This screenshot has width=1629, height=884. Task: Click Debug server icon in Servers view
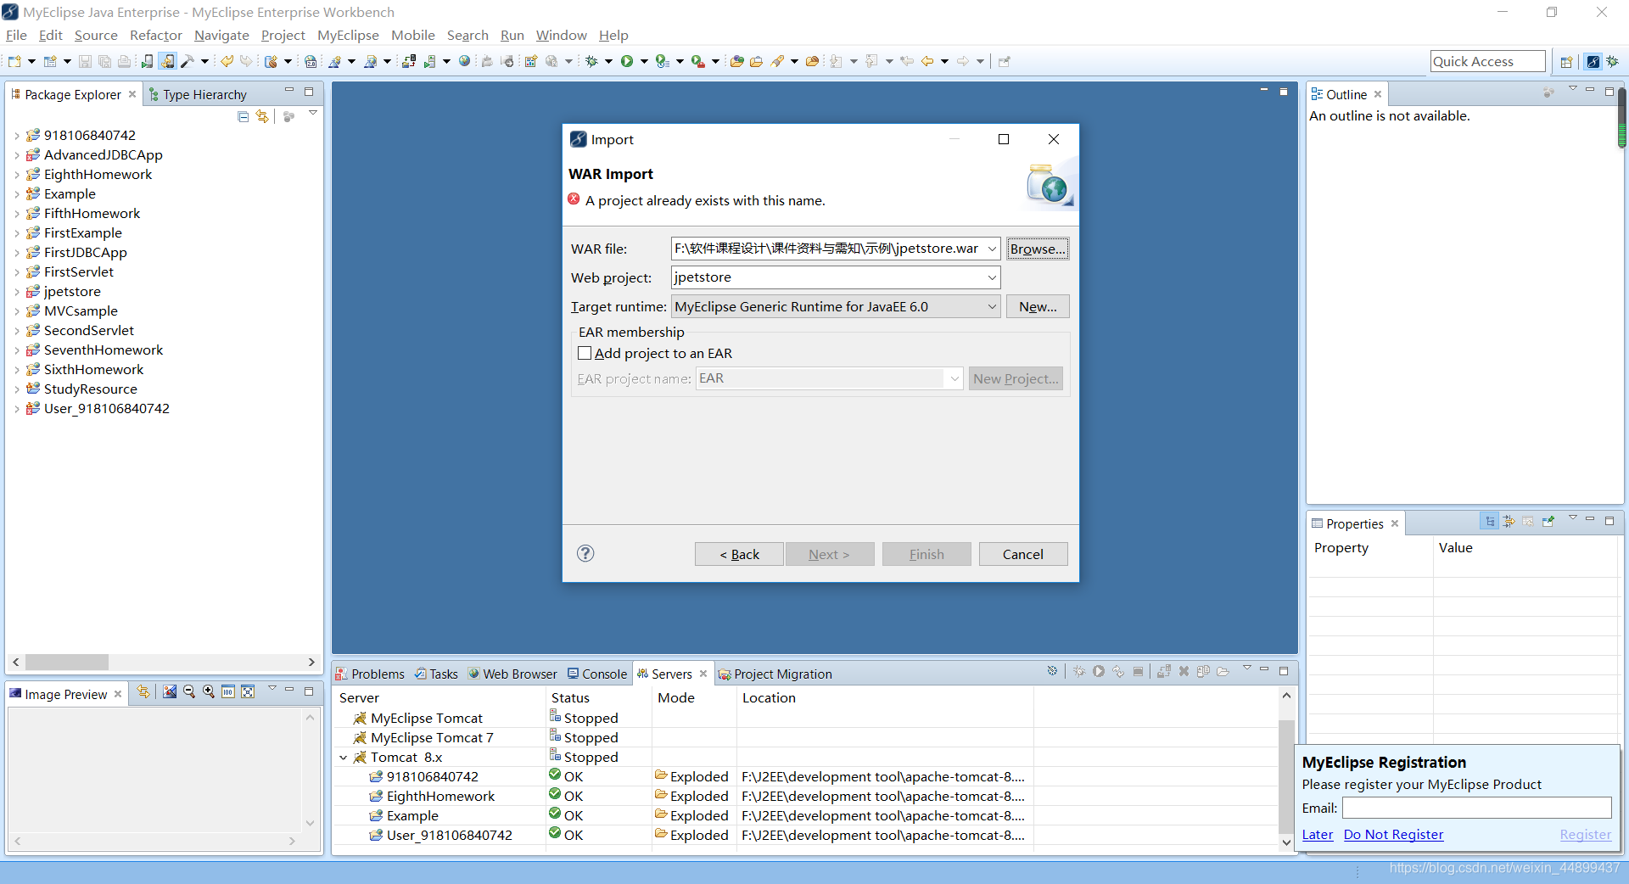[1079, 671]
